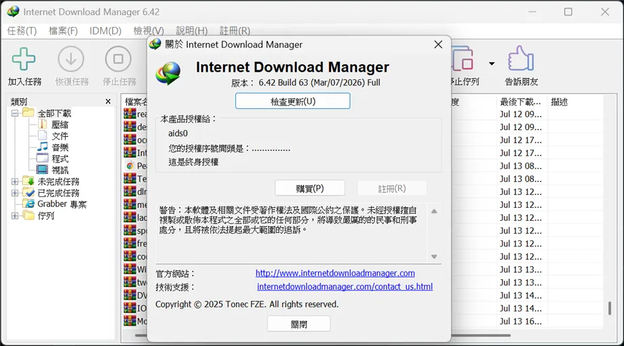The width and height of the screenshot is (624, 346).
Task: Select the Grabber 專案 icon
Action: (28, 204)
